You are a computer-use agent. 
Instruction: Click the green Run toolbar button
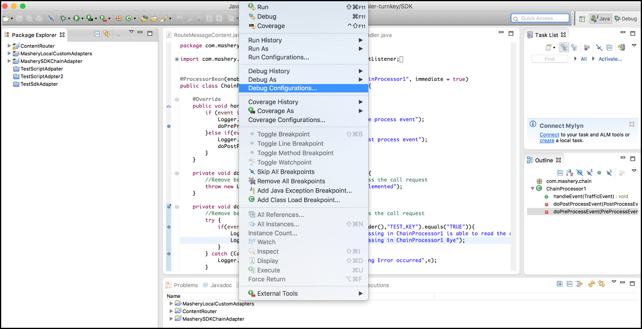[x=76, y=18]
